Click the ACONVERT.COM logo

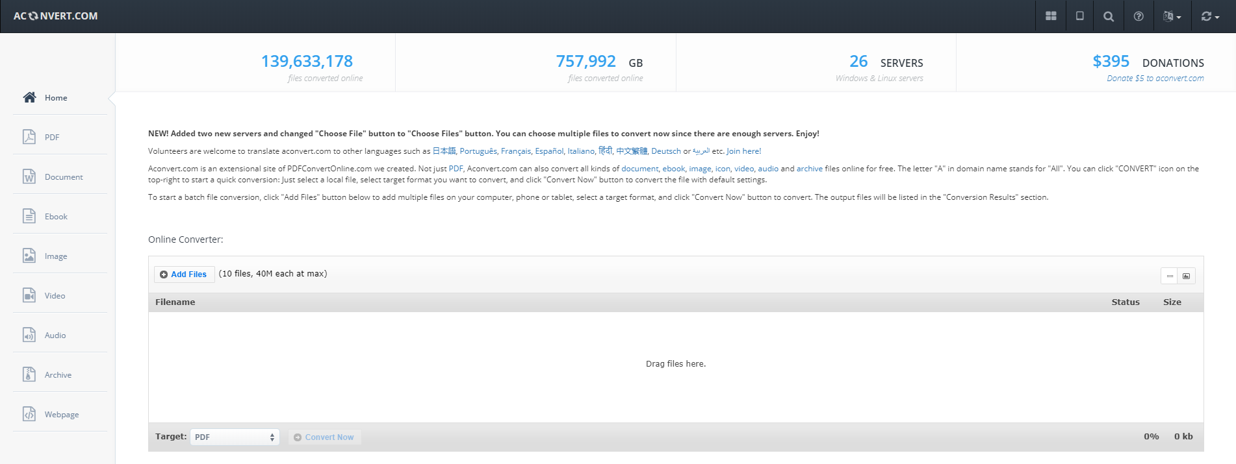pyautogui.click(x=55, y=16)
